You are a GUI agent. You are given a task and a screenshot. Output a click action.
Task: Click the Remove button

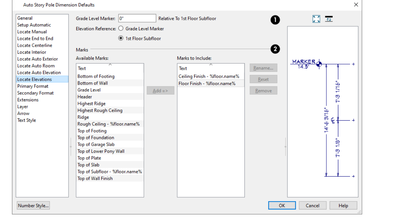click(263, 91)
